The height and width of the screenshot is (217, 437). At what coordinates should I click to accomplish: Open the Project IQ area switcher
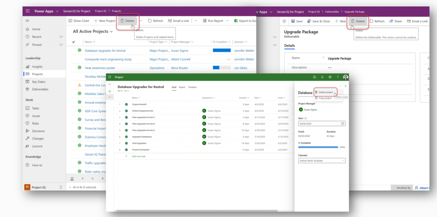[44, 188]
